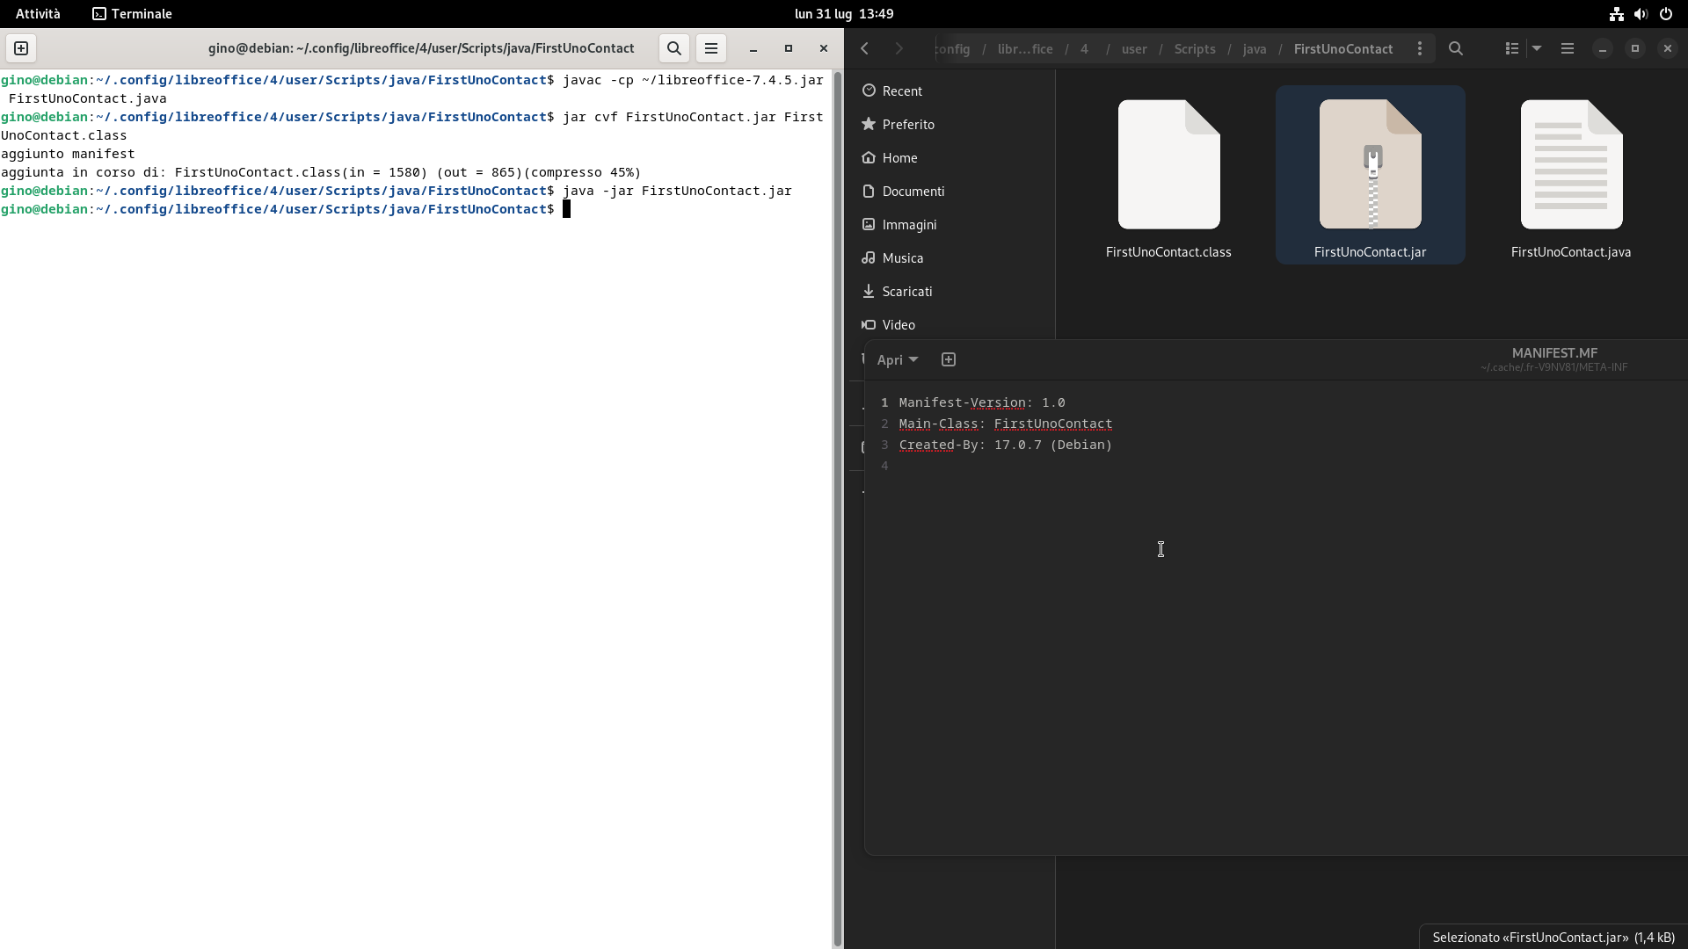The image size is (1688, 949).
Task: Click the '4' path breadcrumb
Action: coord(1084,49)
